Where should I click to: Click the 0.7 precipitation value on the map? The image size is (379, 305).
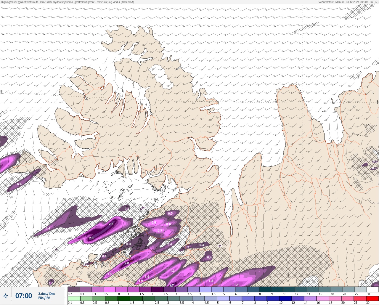(x=160, y=230)
